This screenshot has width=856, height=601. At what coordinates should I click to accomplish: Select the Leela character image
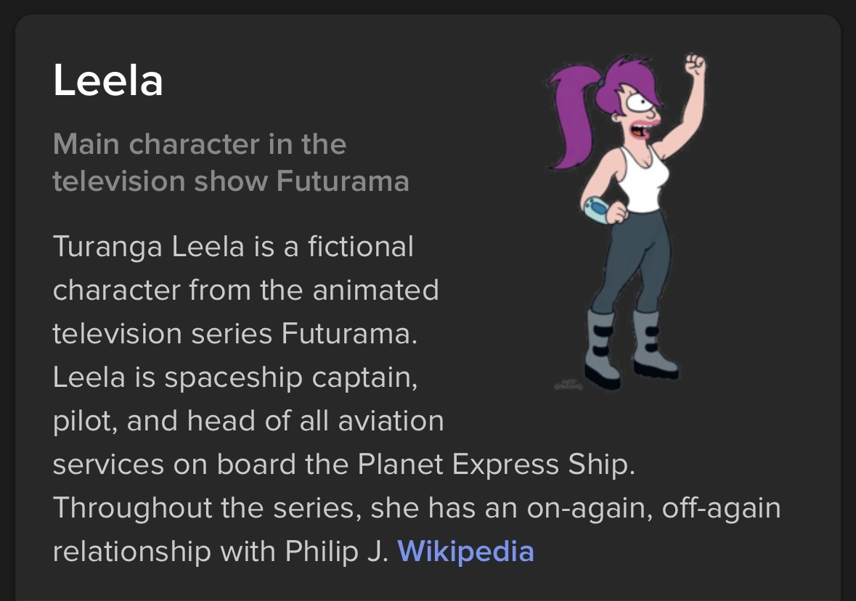tap(627, 221)
